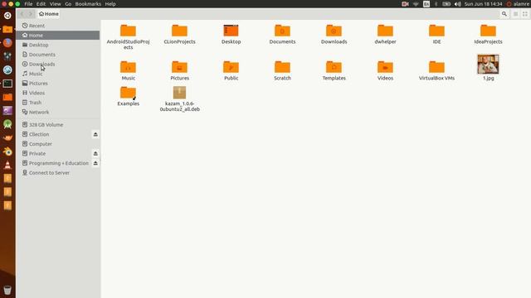Screen dimensions: 531x298
Task: Select Pictures in the sidebar
Action: (x=58, y=83)
